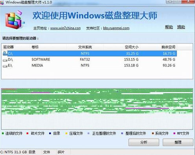The image size is (195, 155).
Task: Open the 帮助 help link
Action: (169, 27)
